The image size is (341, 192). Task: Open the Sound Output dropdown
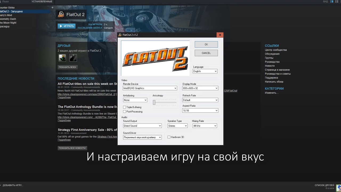coord(142,126)
